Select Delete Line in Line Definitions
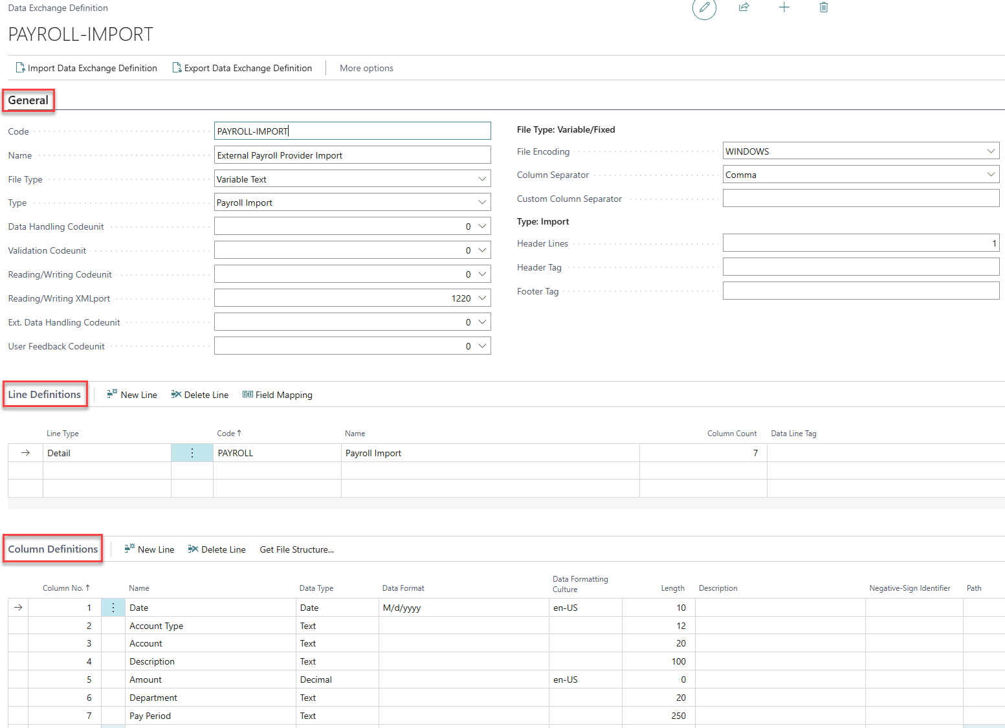1005x728 pixels. [x=199, y=394]
